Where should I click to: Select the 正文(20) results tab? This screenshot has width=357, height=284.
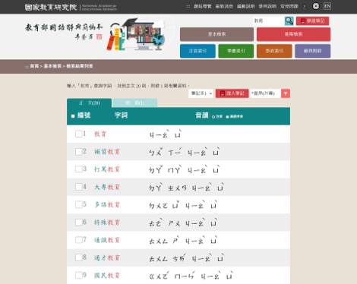coord(89,103)
